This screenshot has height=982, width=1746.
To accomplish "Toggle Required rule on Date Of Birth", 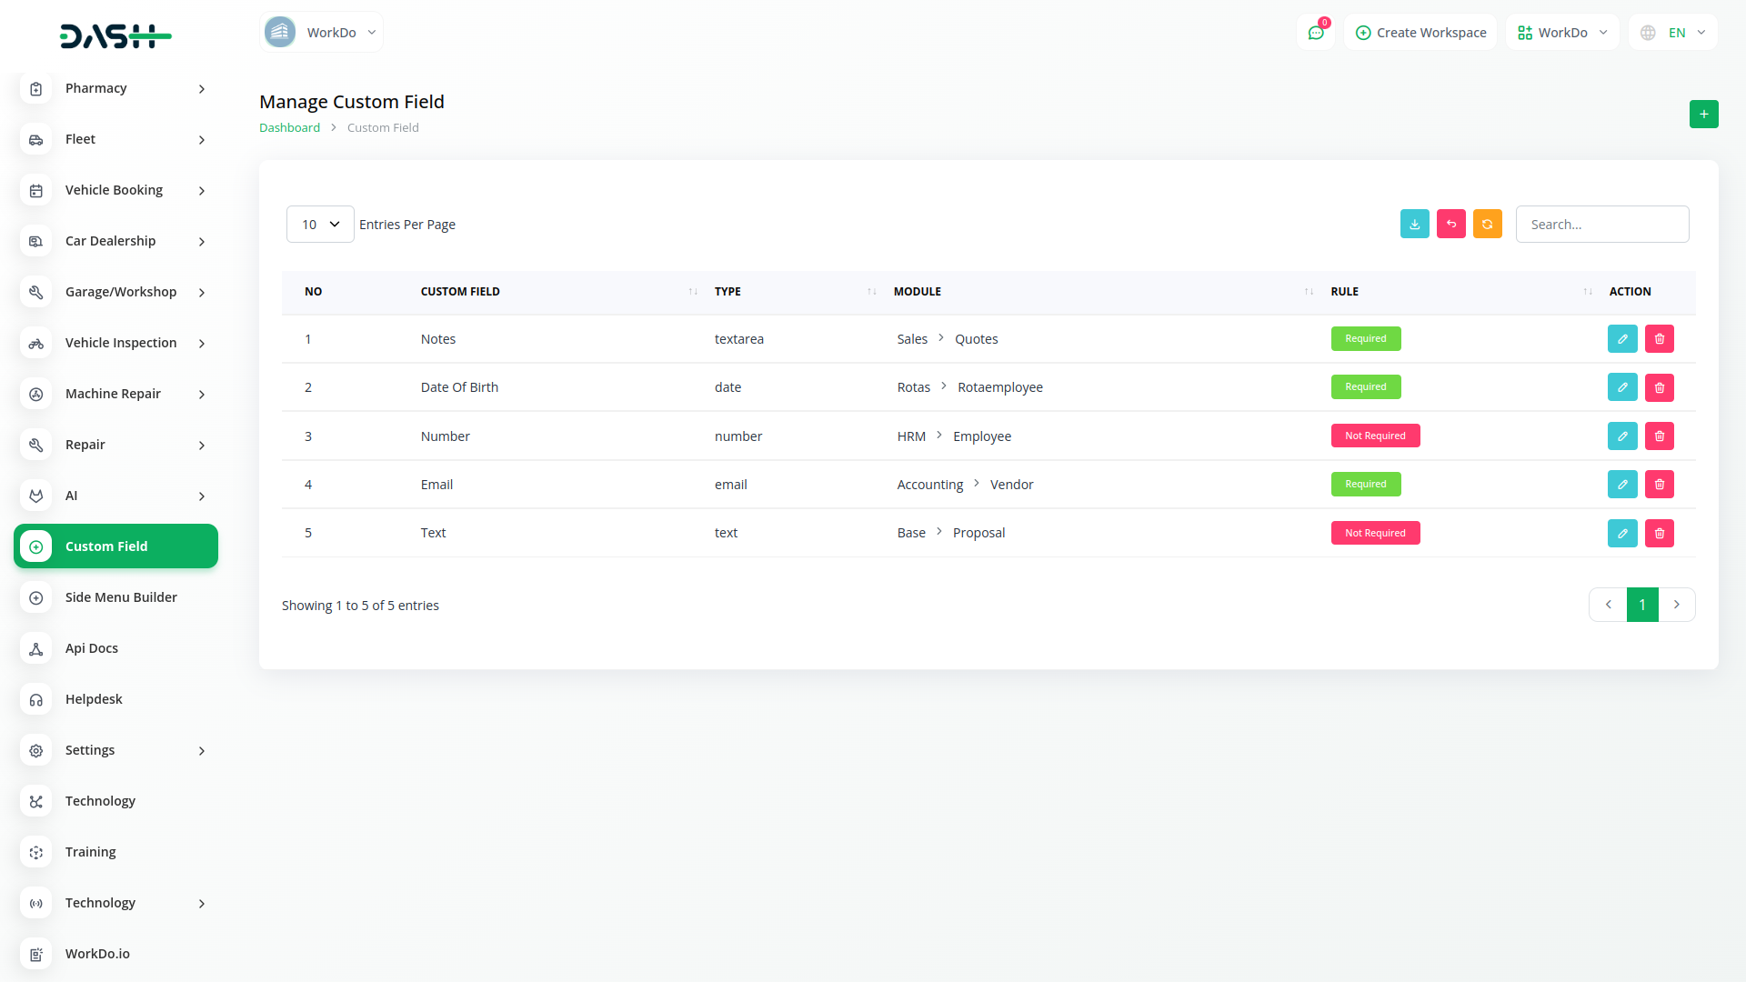I will [x=1365, y=386].
